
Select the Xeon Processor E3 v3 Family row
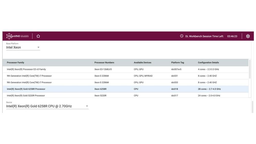125,69
